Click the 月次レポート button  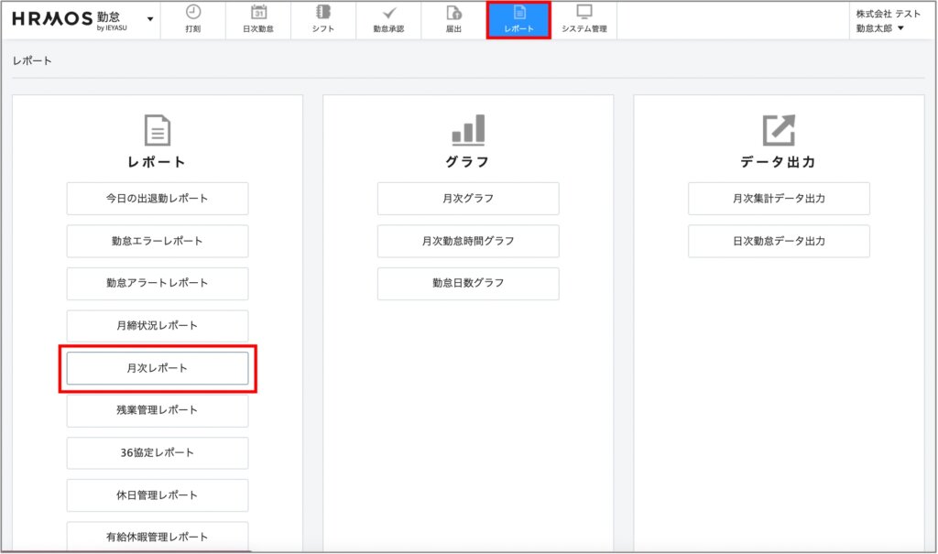[x=158, y=368]
